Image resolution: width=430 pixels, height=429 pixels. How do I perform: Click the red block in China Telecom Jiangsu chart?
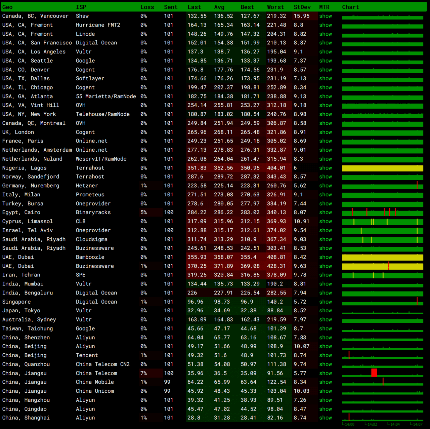(x=374, y=373)
